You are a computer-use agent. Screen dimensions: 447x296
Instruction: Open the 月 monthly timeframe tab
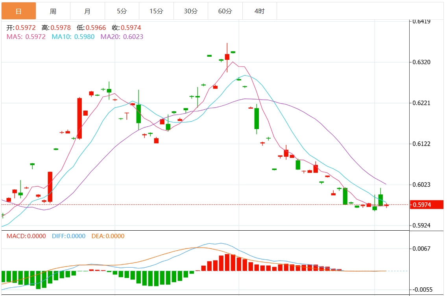tap(87, 11)
